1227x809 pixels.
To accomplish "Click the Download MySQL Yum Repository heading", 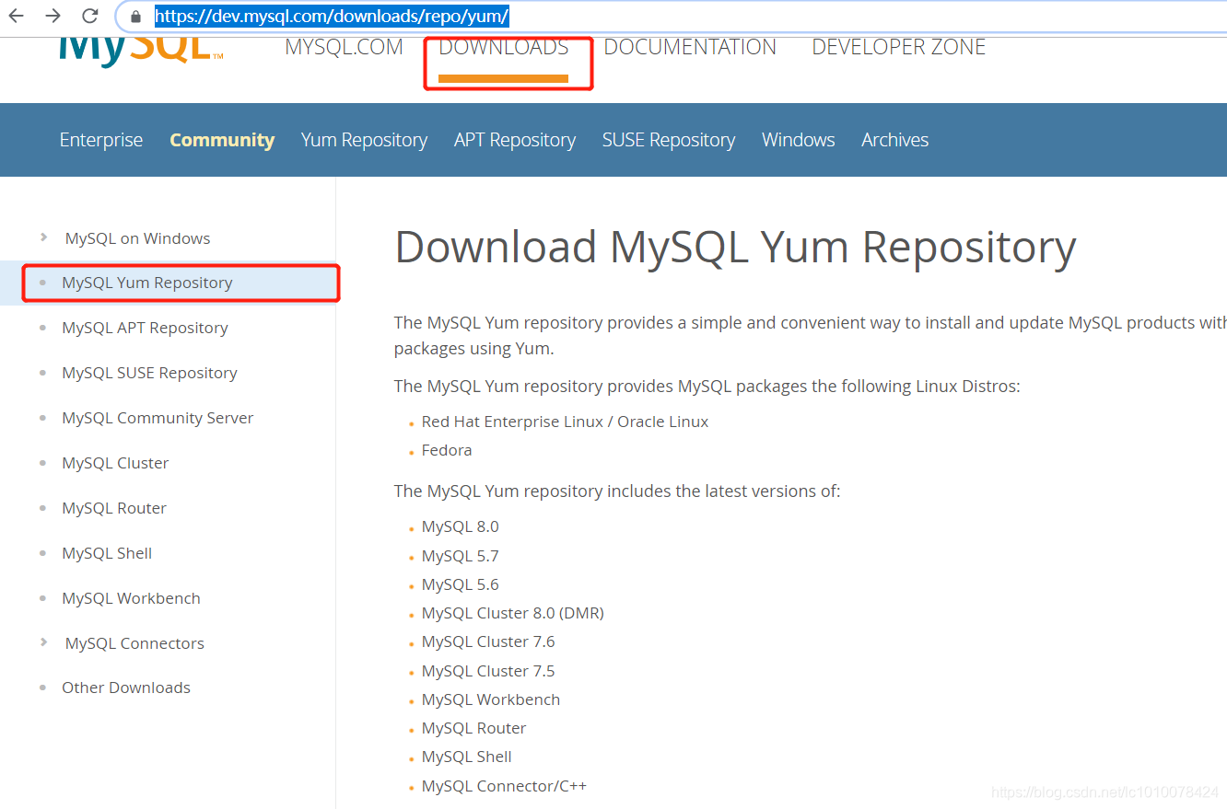I will point(735,248).
